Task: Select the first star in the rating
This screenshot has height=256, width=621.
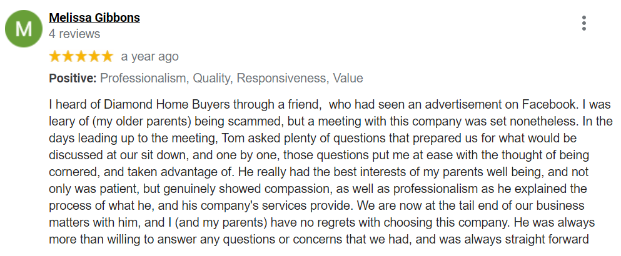Action: (56, 57)
